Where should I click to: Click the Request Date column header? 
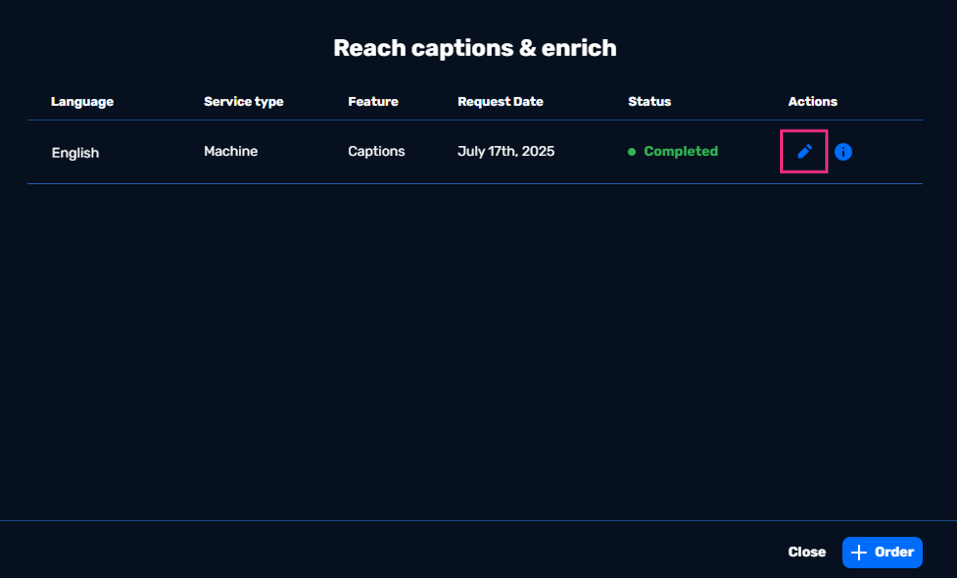click(x=500, y=102)
